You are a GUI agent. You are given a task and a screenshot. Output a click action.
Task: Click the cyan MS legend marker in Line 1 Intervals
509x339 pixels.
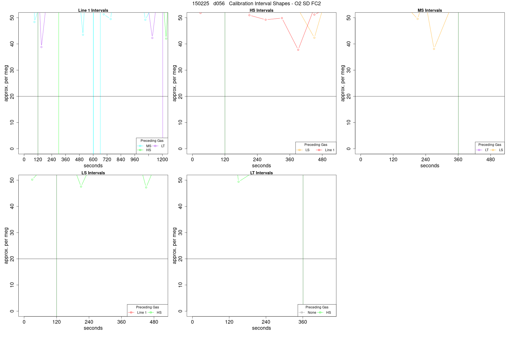click(x=140, y=146)
